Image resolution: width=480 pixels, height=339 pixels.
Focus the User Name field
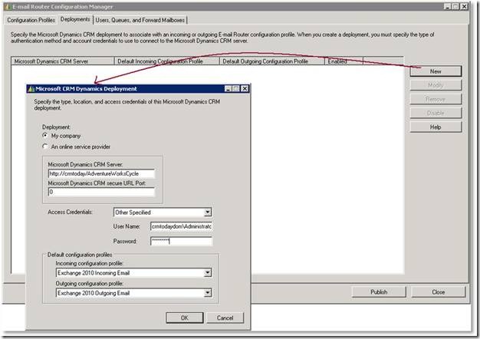182,226
